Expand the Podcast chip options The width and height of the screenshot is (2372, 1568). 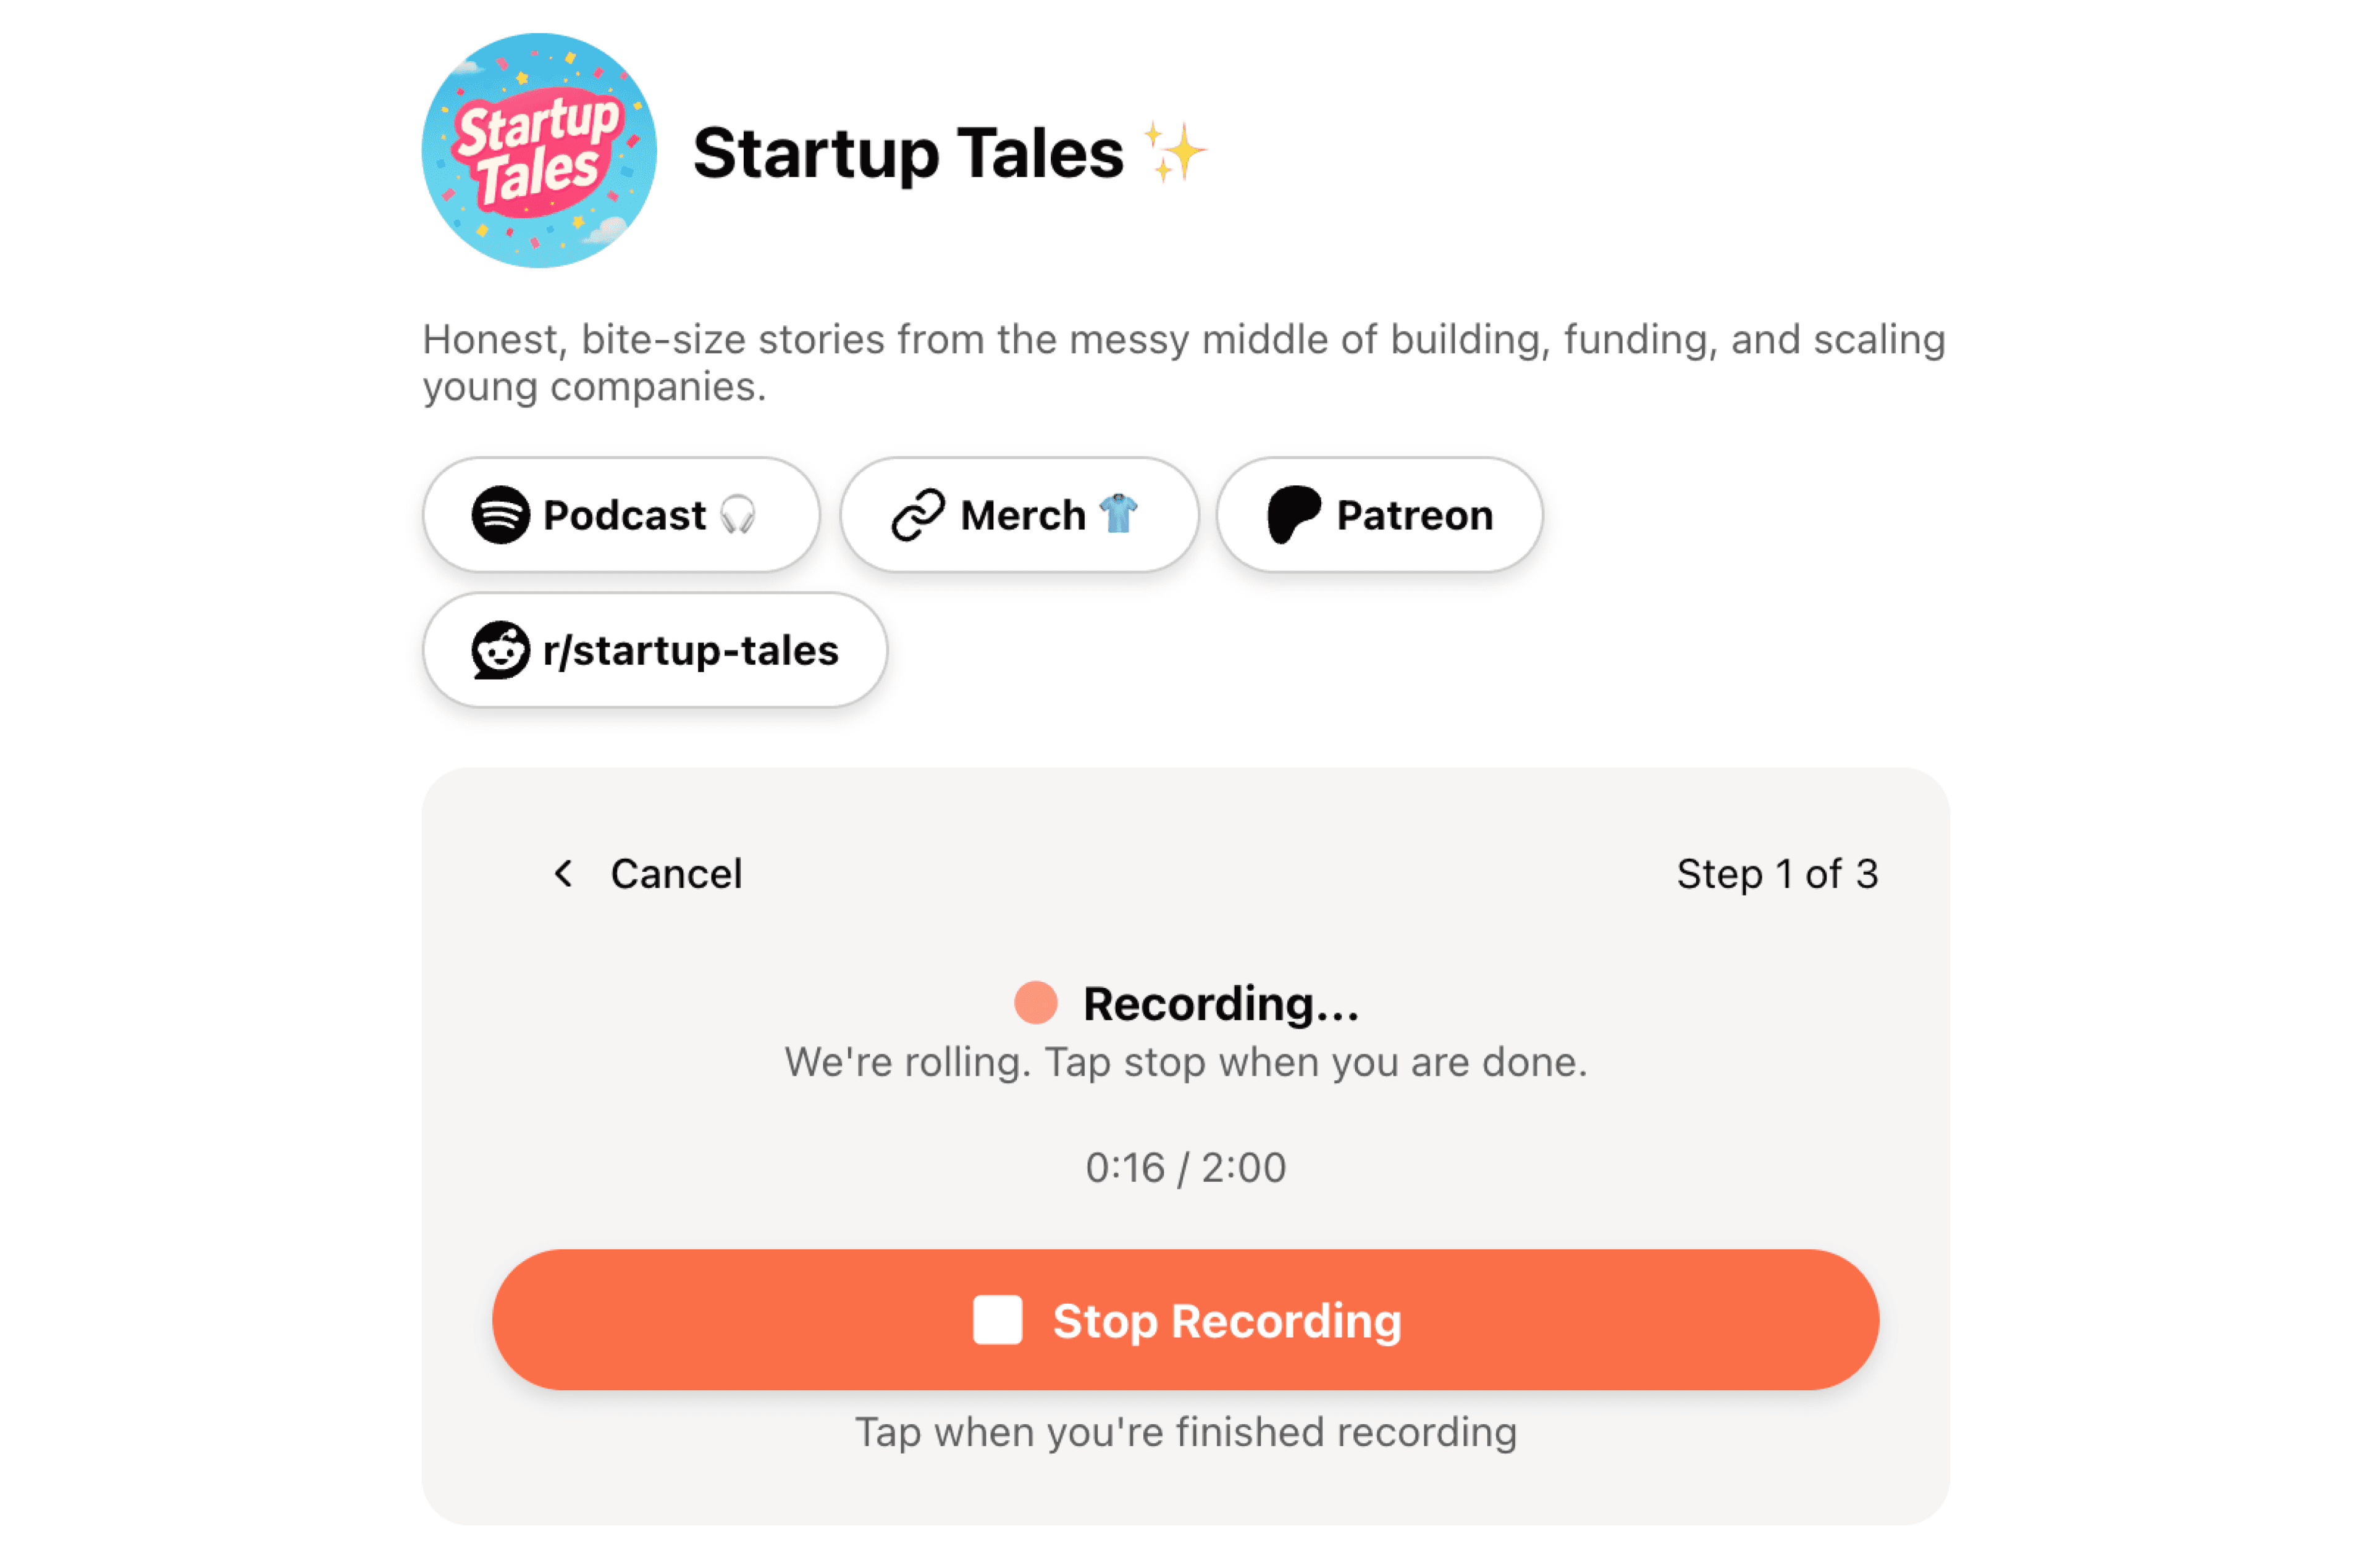(620, 515)
